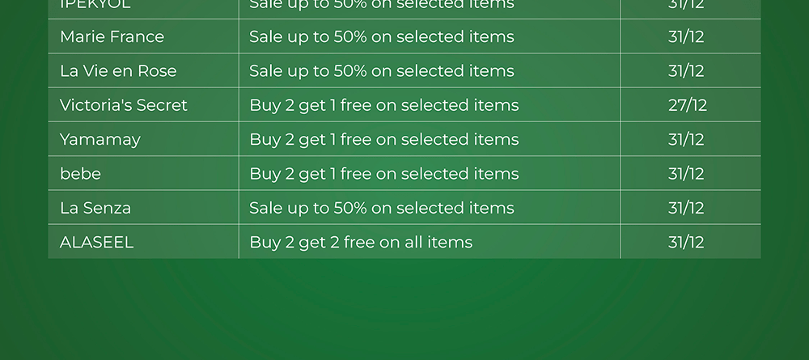The image size is (809, 360).
Task: Click the 31/12 date in Marie France row
Action: (x=686, y=37)
